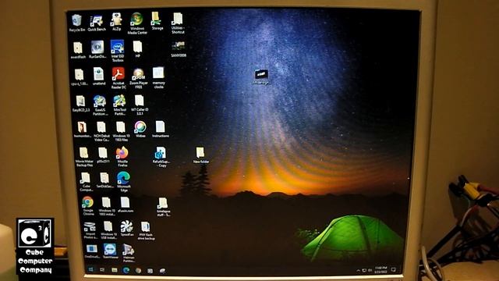This screenshot has width=499, height=281.
Task: Select the cpu-z folder icon
Action: [x=79, y=77]
